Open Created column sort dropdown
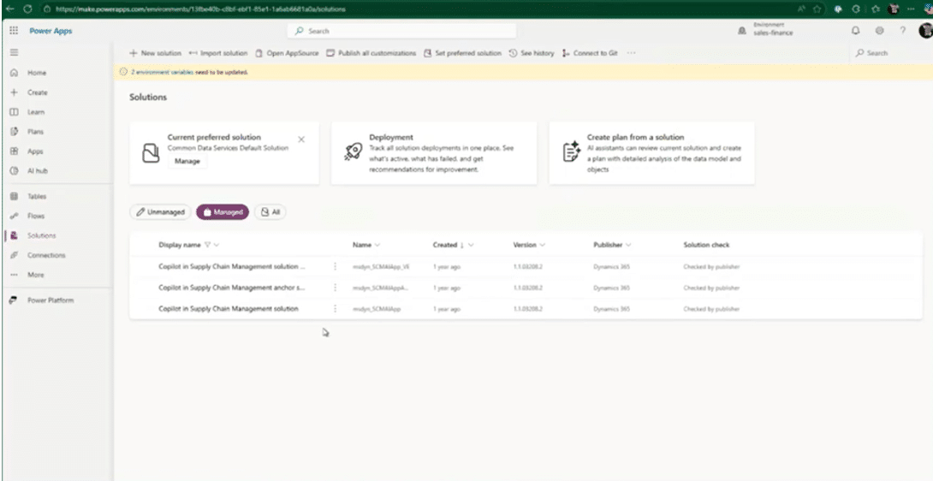Screen dimensions: 933x481 pyautogui.click(x=471, y=245)
